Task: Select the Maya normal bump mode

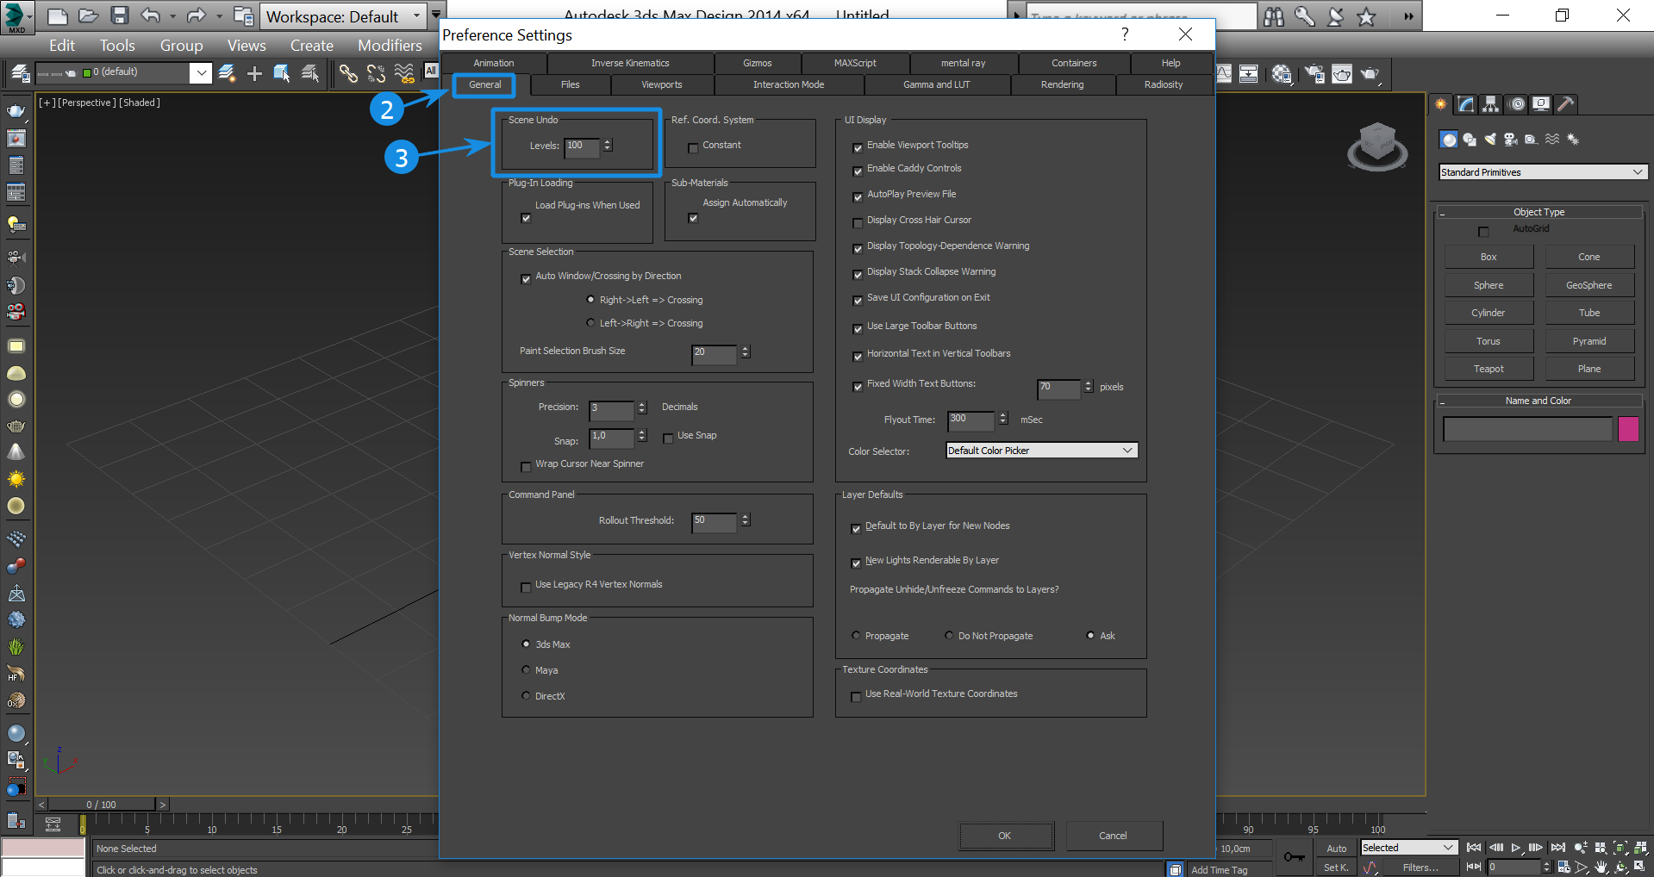Action: (526, 670)
